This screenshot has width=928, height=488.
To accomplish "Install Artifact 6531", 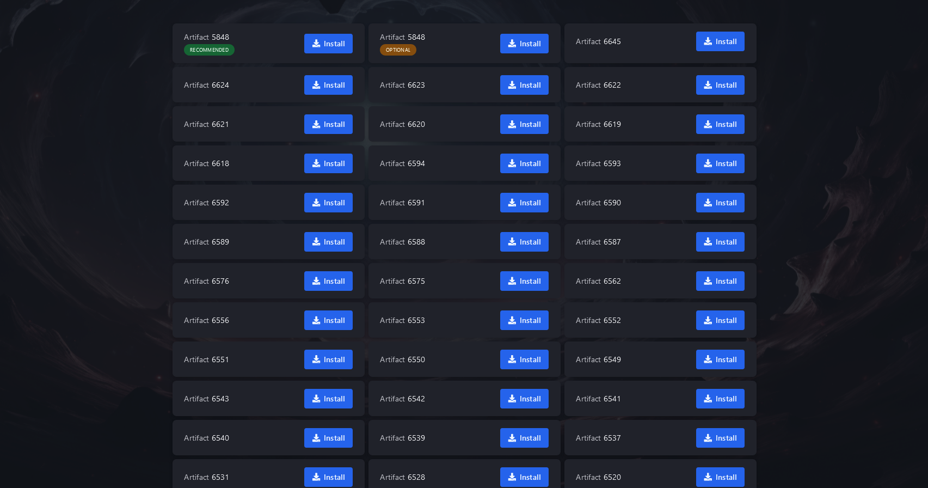I will [328, 477].
